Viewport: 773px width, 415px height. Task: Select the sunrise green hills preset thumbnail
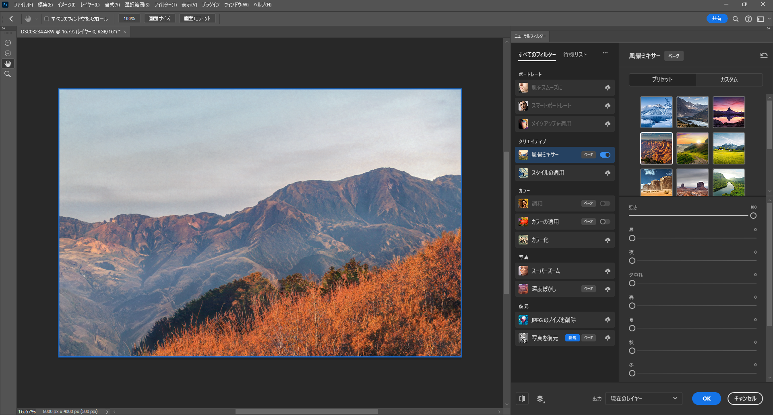[x=692, y=148]
